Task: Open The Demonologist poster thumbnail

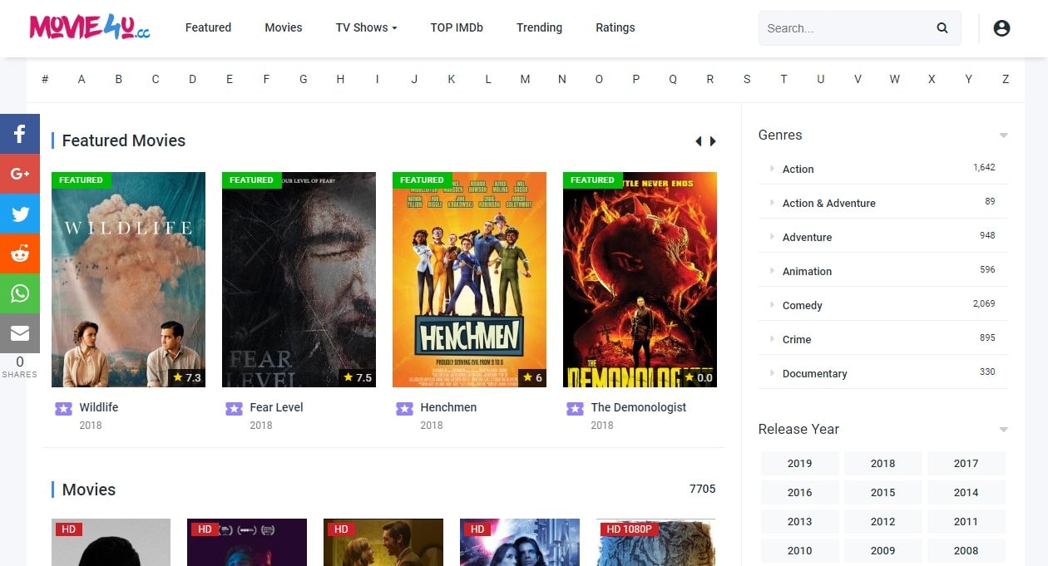Action: coord(640,279)
